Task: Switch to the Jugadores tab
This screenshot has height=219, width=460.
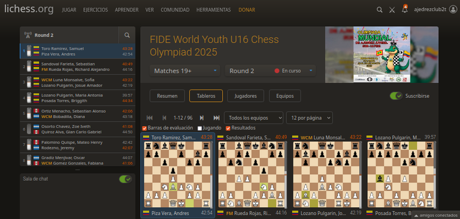Action: tap(246, 96)
